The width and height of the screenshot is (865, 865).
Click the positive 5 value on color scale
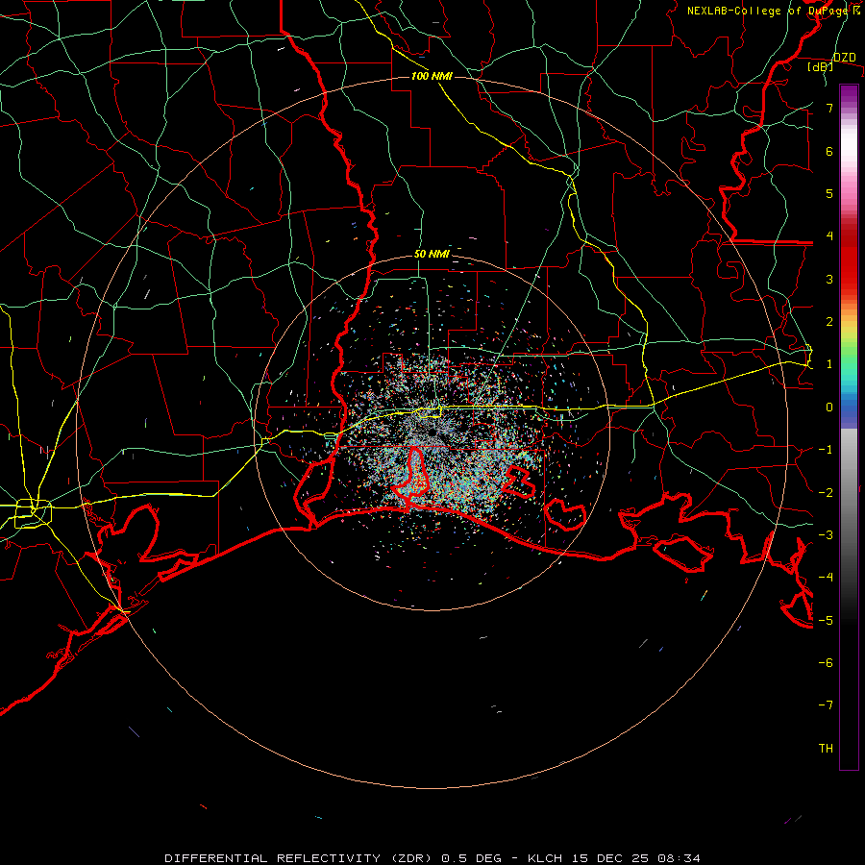click(x=829, y=193)
